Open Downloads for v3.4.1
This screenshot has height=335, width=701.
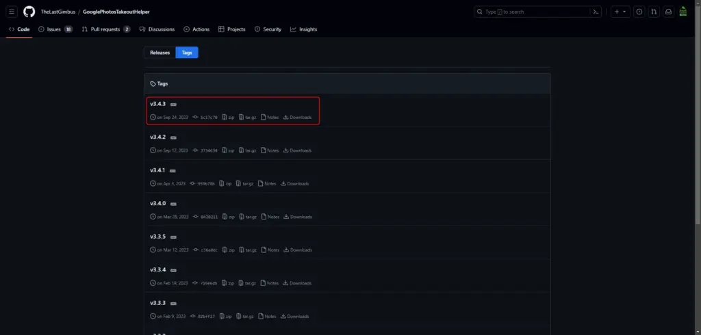[x=294, y=184]
